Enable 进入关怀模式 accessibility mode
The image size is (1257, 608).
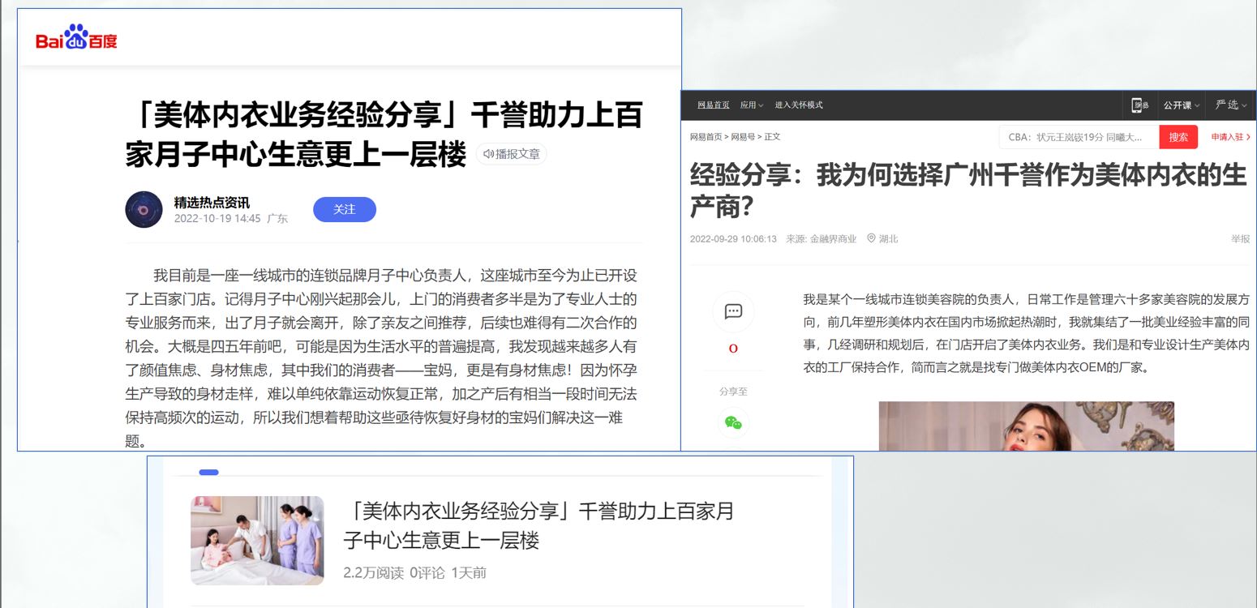[x=798, y=105]
